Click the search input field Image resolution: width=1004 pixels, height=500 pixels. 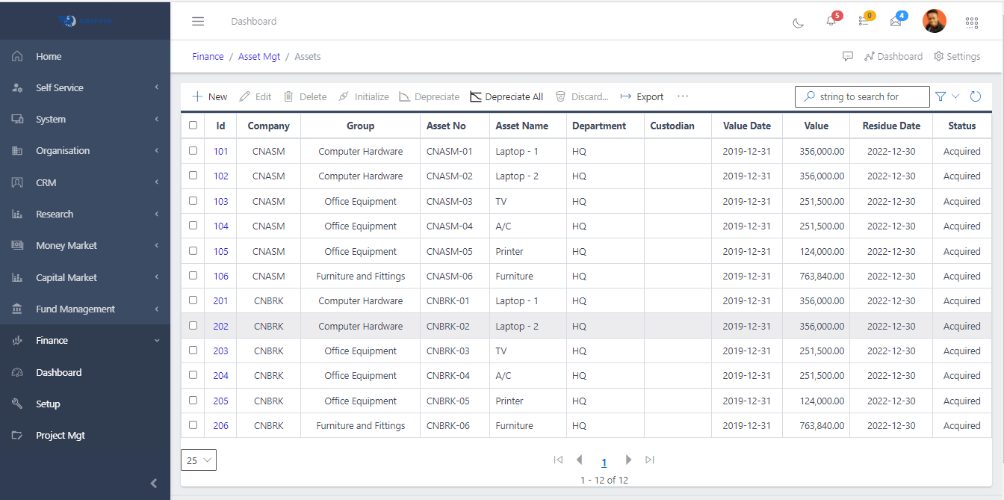pos(862,96)
